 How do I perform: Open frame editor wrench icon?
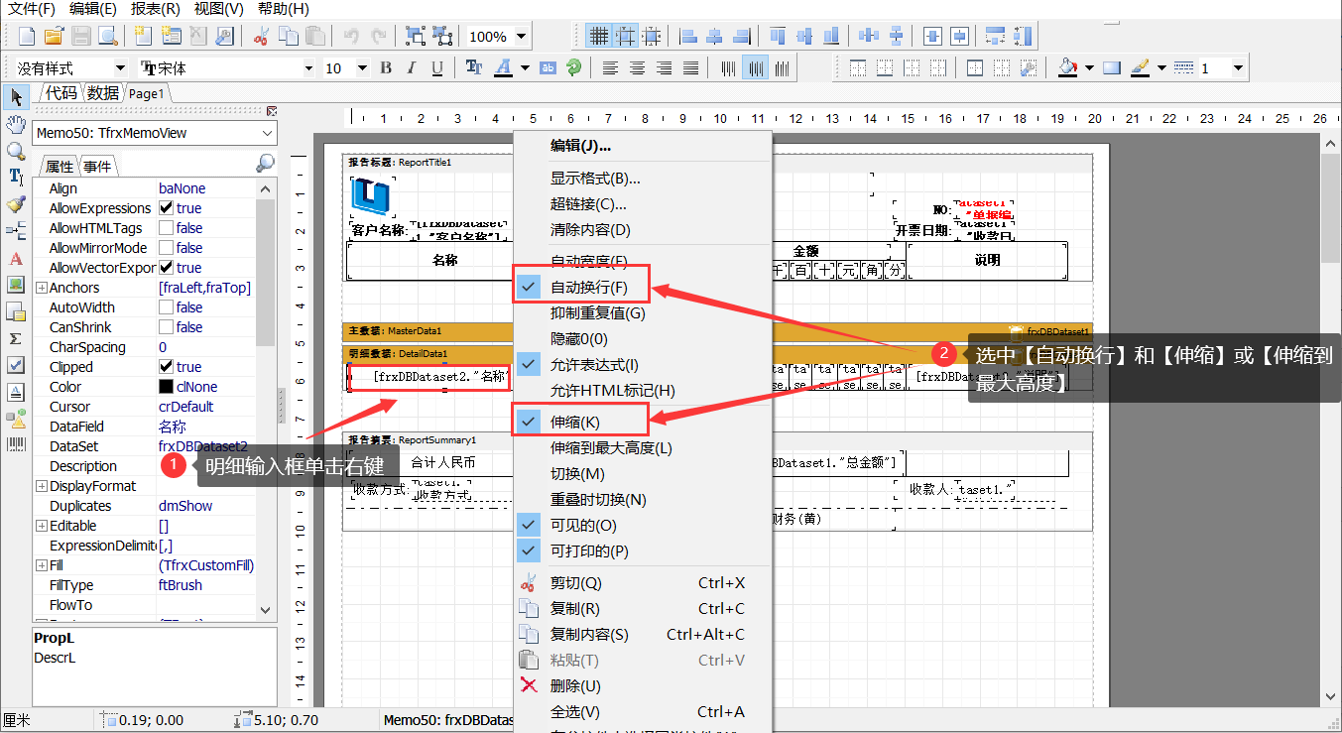click(x=1029, y=68)
